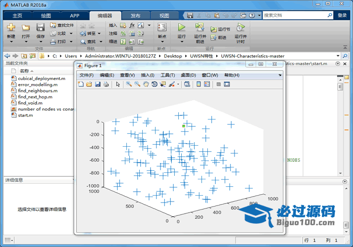This screenshot has width=353, height=247.
Task: Toggle the Zoom In tool in Figure 1
Action: (x=129, y=84)
